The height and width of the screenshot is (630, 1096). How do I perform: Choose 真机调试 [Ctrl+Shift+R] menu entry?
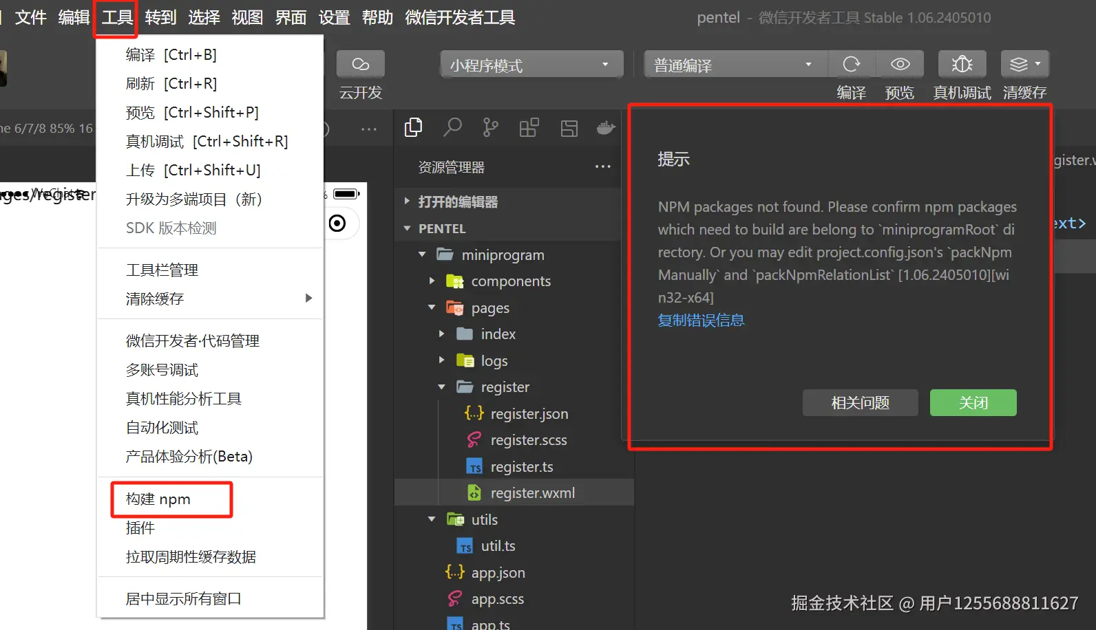click(x=210, y=141)
